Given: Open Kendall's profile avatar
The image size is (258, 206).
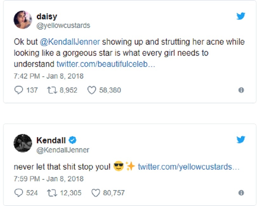Looking at the screenshot, I should [x=23, y=143].
